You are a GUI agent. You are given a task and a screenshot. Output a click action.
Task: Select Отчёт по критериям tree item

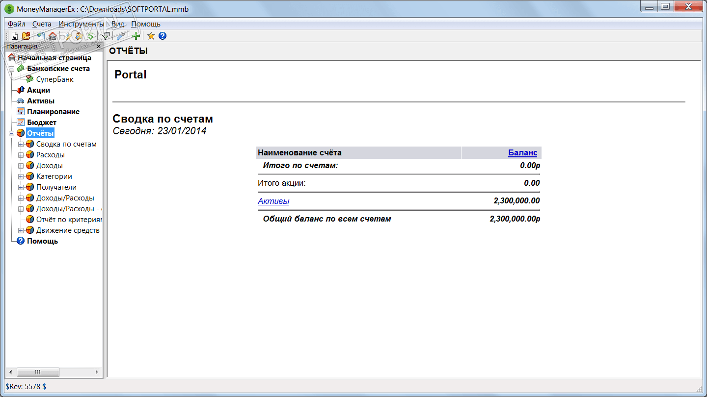(x=69, y=220)
